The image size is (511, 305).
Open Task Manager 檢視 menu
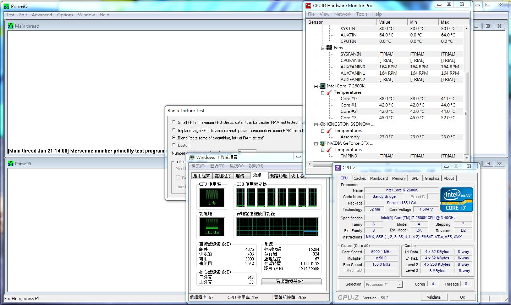click(236, 166)
